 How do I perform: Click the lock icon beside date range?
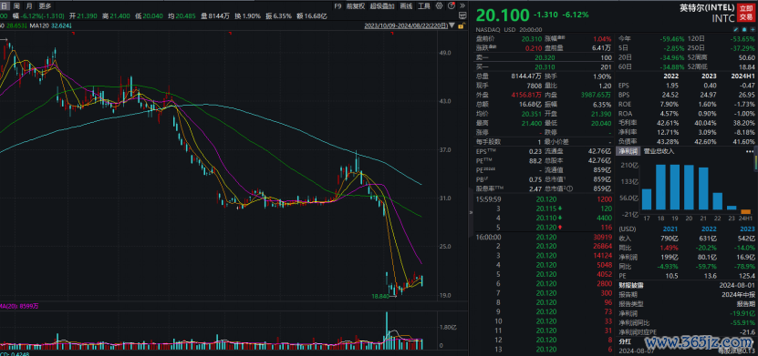click(462, 25)
